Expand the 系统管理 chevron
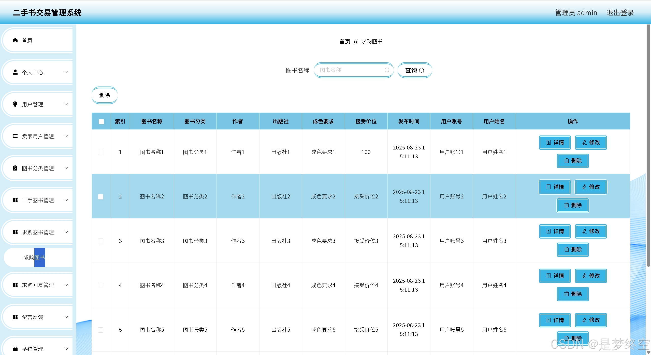 pos(66,349)
